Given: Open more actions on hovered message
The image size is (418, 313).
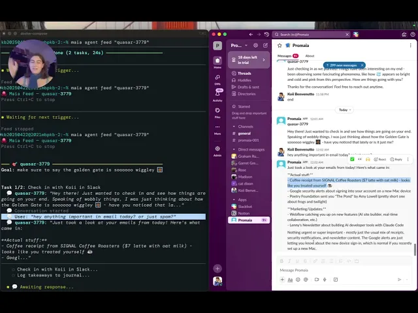Looking at the screenshot, I should pyautogui.click(x=408, y=159).
